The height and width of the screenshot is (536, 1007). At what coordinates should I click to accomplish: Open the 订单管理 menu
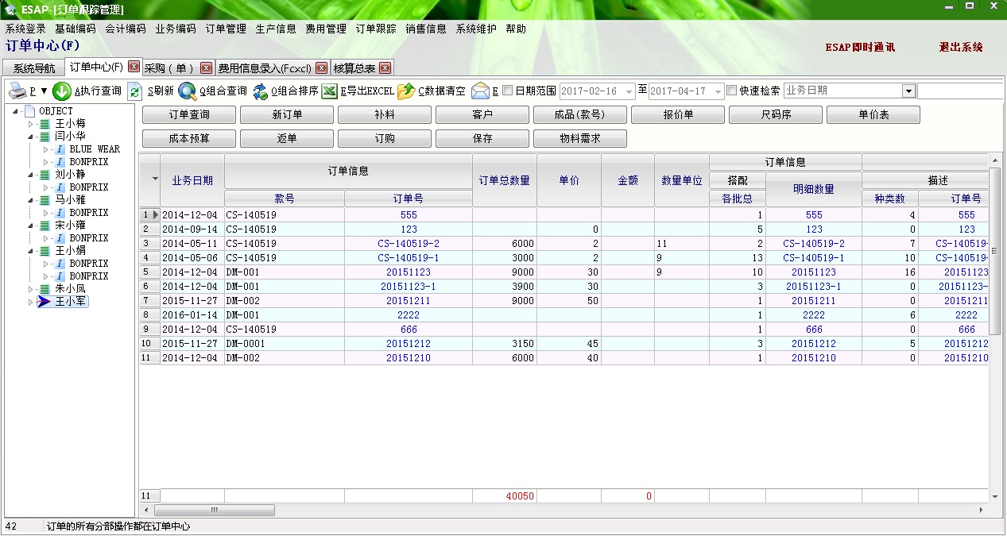pos(226,29)
